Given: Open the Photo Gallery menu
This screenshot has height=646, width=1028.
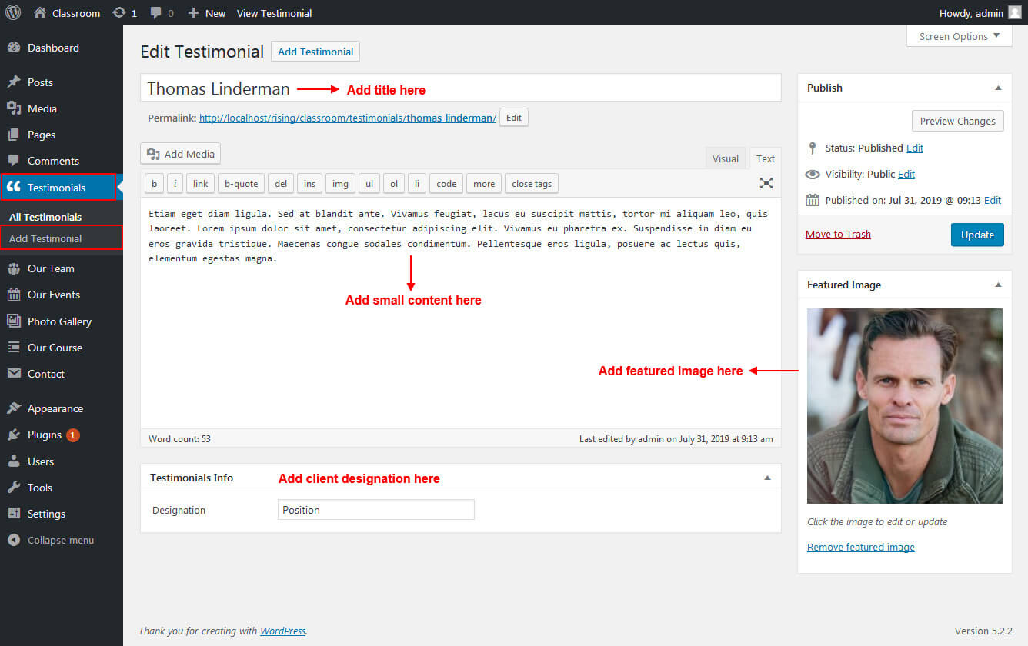Looking at the screenshot, I should pos(59,321).
